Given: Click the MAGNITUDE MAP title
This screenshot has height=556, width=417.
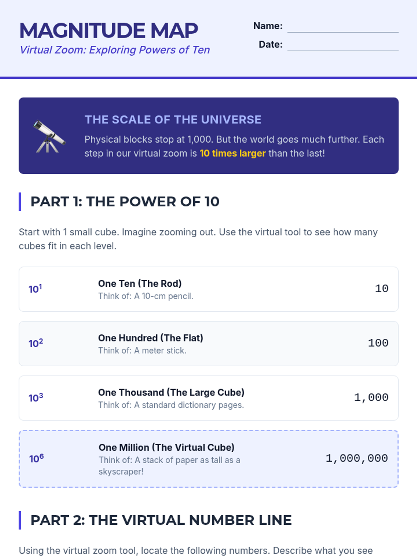Looking at the screenshot, I should 109,31.
